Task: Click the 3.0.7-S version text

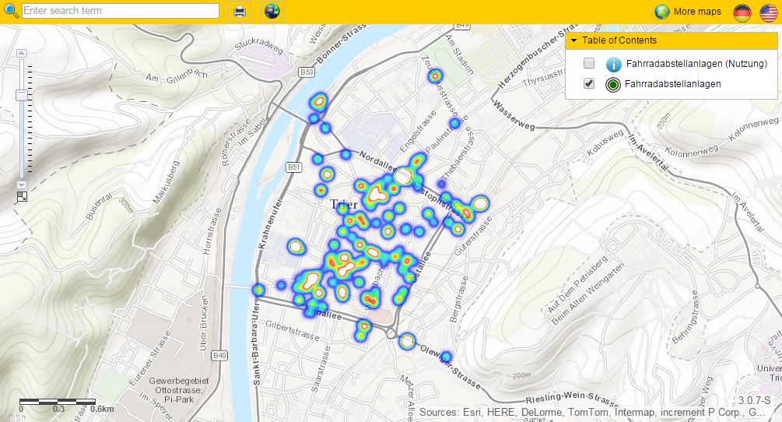Action: tap(755, 400)
